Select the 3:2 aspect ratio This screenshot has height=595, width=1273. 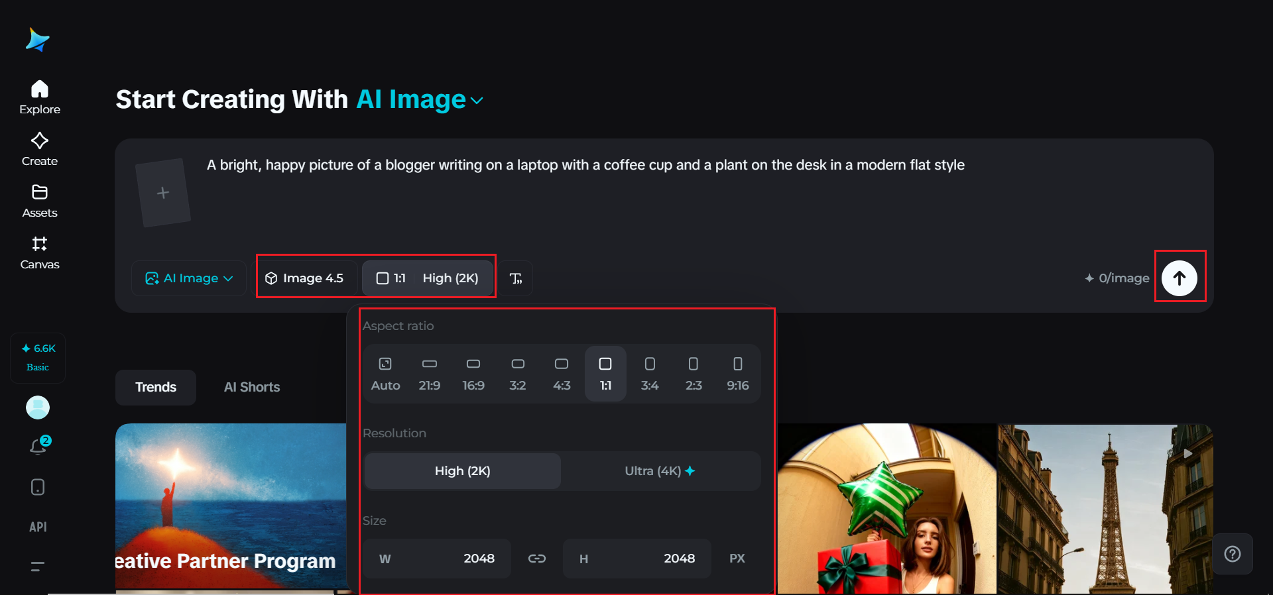coord(518,374)
